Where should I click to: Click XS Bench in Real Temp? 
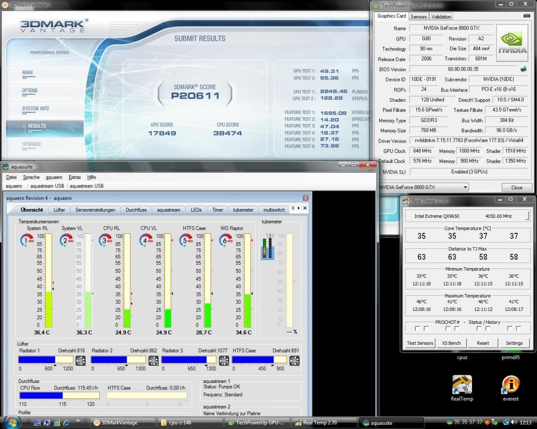coord(451,343)
